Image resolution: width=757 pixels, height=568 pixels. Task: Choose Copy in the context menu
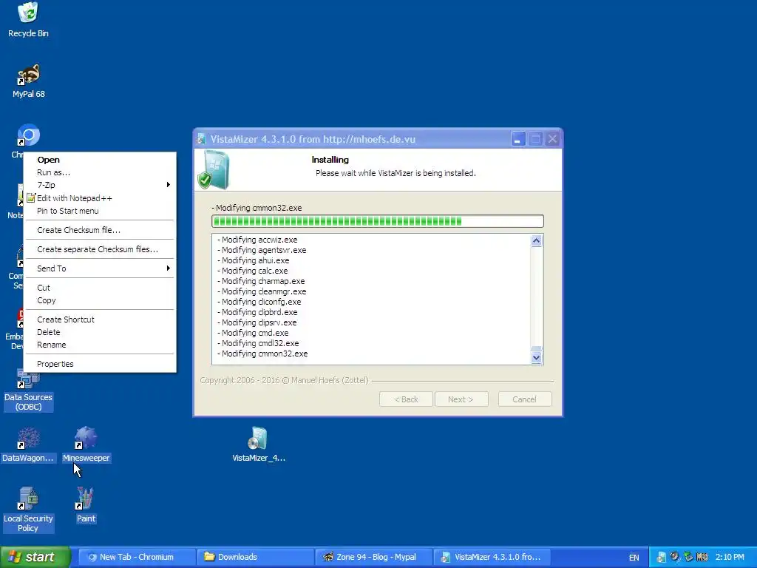[100, 300]
